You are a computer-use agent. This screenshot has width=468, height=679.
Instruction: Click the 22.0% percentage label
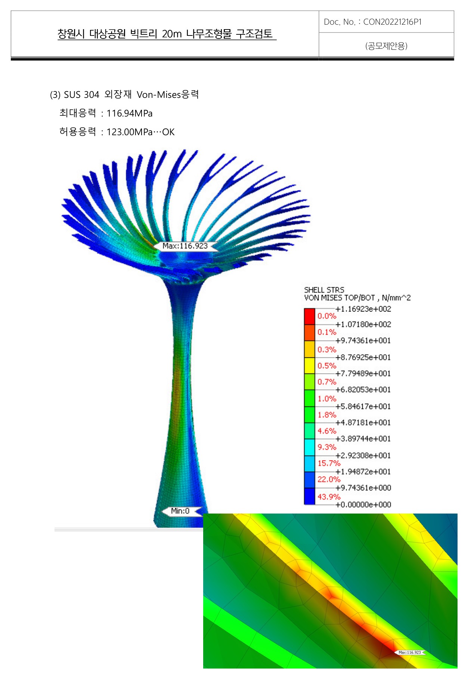(x=329, y=480)
